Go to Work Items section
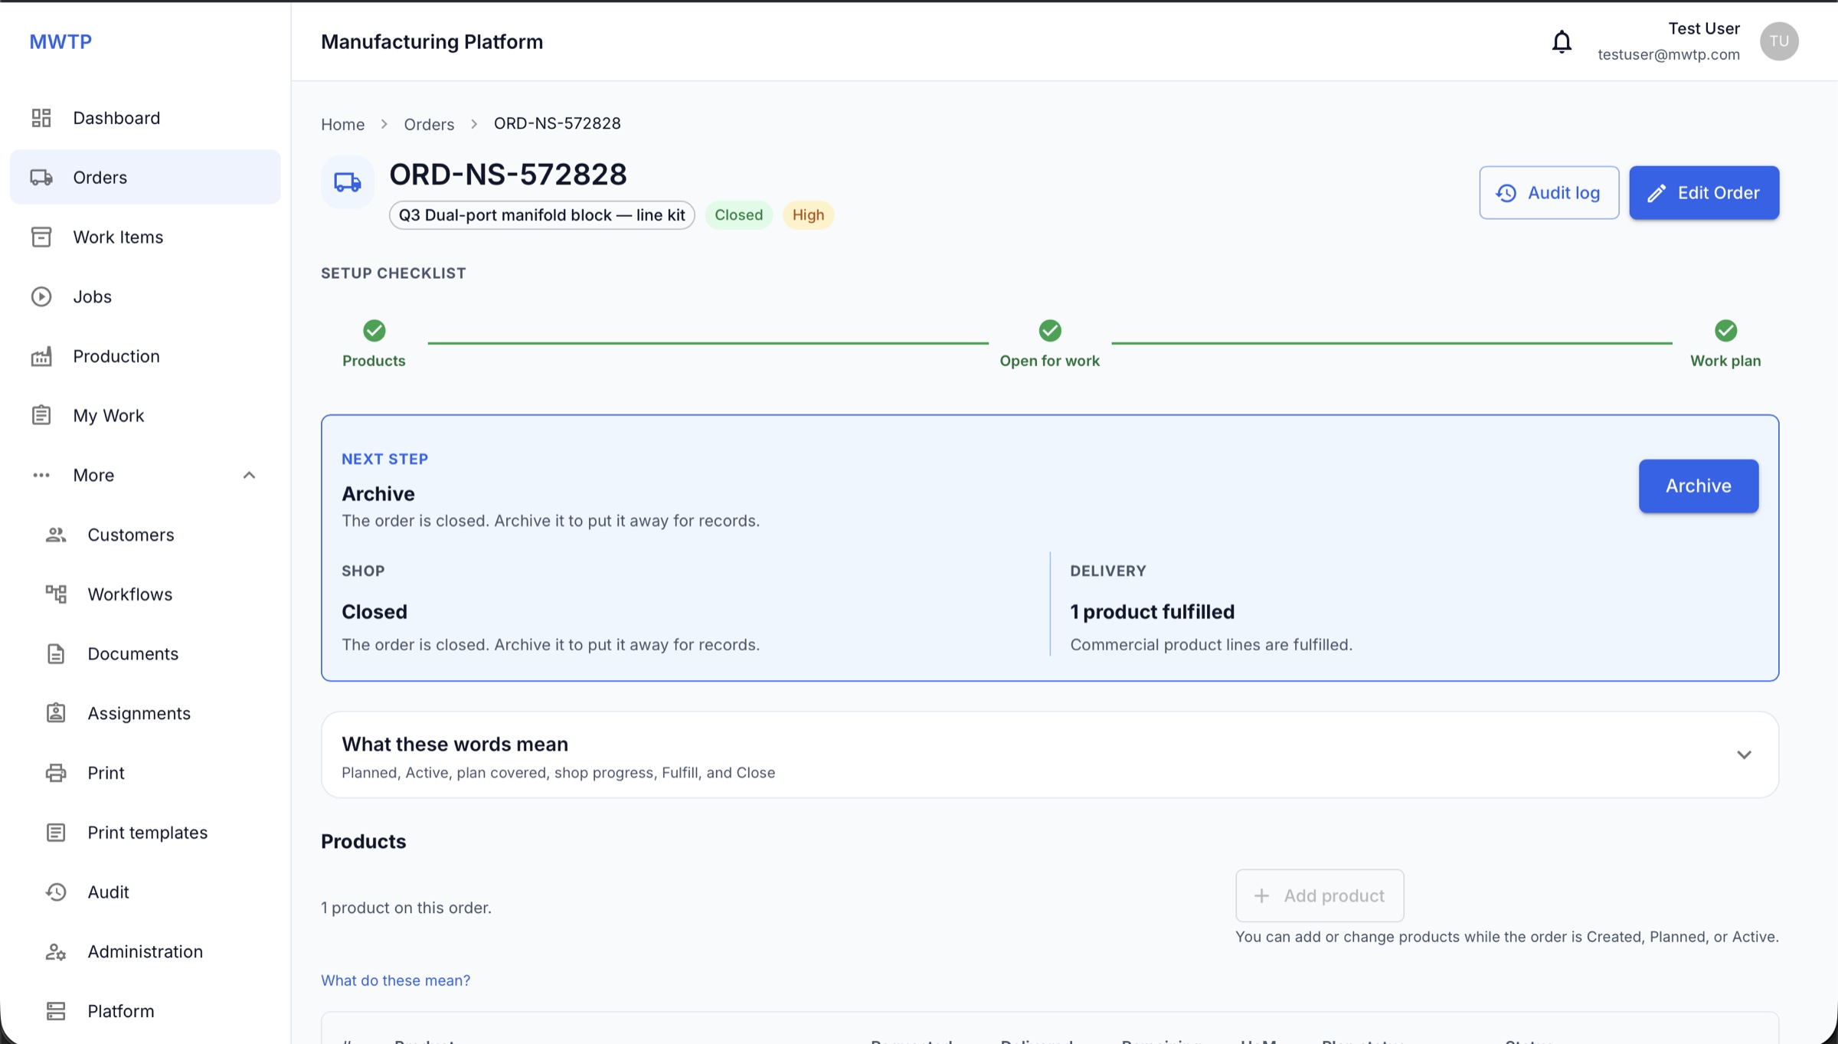The image size is (1838, 1044). [146, 237]
